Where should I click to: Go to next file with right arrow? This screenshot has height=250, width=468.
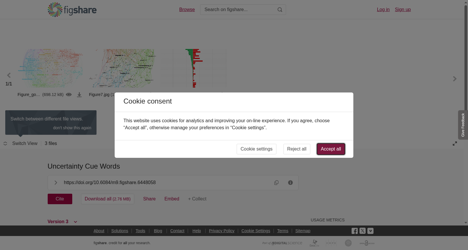(x=455, y=79)
